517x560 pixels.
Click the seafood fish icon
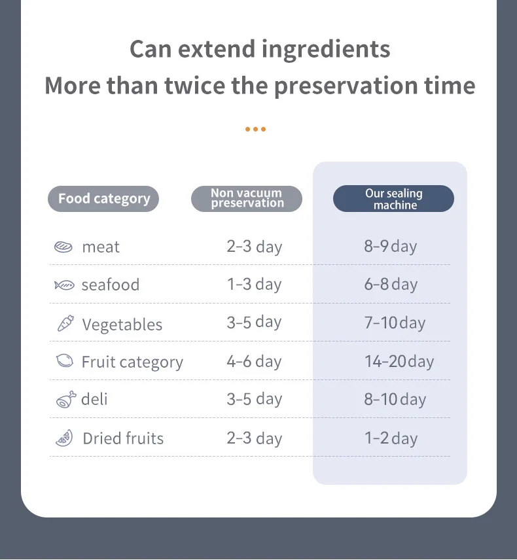[64, 285]
